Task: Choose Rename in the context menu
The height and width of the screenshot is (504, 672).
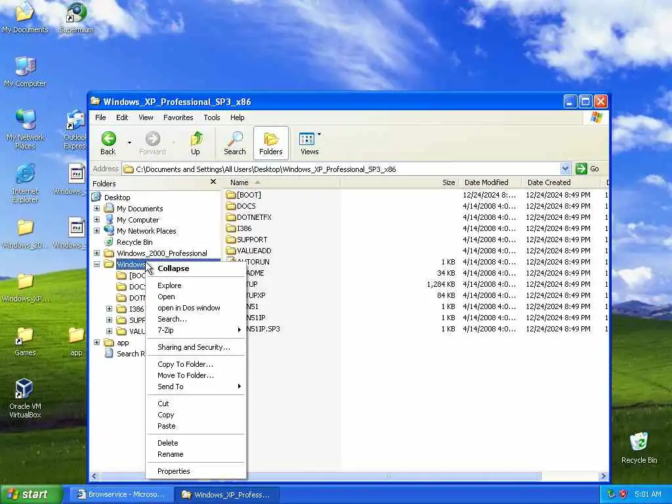Action: [196, 454]
